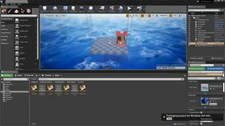Click Save Current in the main toolbar
Image resolution: width=225 pixels, height=126 pixels.
point(45,9)
